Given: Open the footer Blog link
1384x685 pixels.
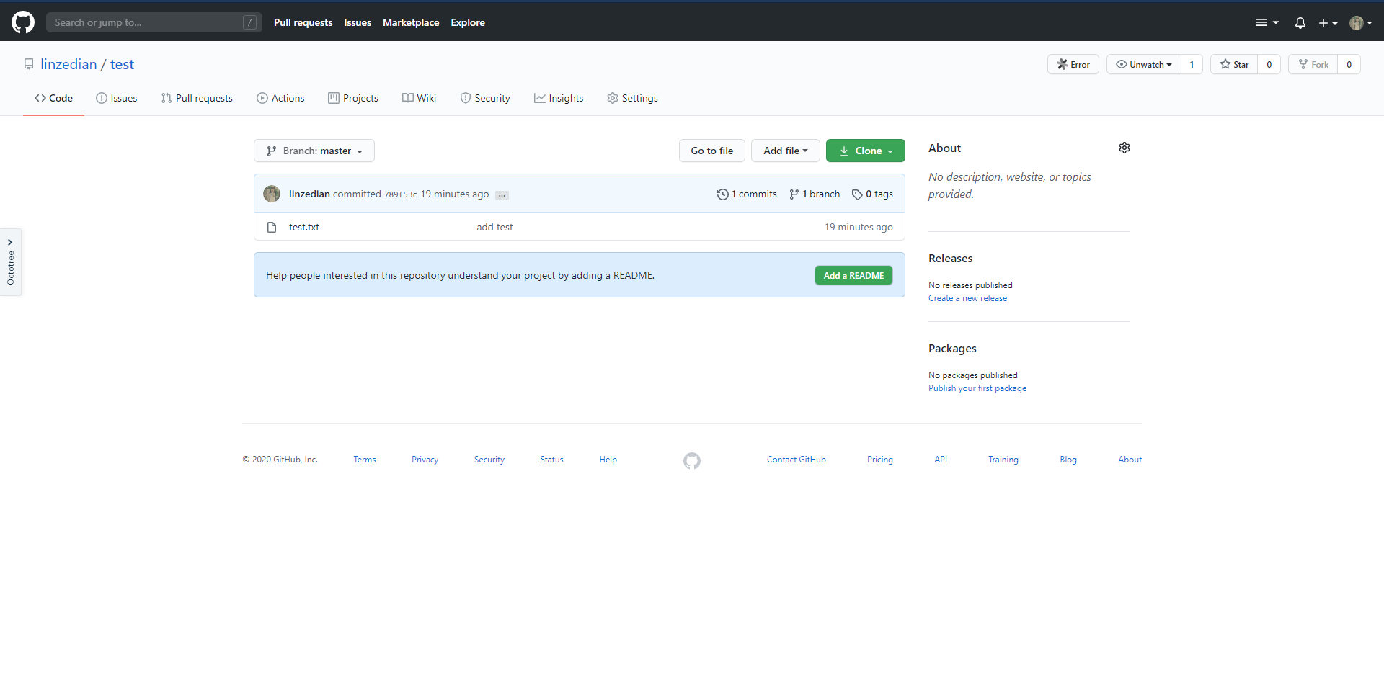Looking at the screenshot, I should (x=1068, y=460).
